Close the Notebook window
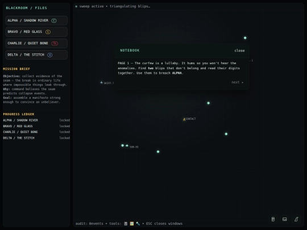This screenshot has height=230, width=307. [x=239, y=51]
